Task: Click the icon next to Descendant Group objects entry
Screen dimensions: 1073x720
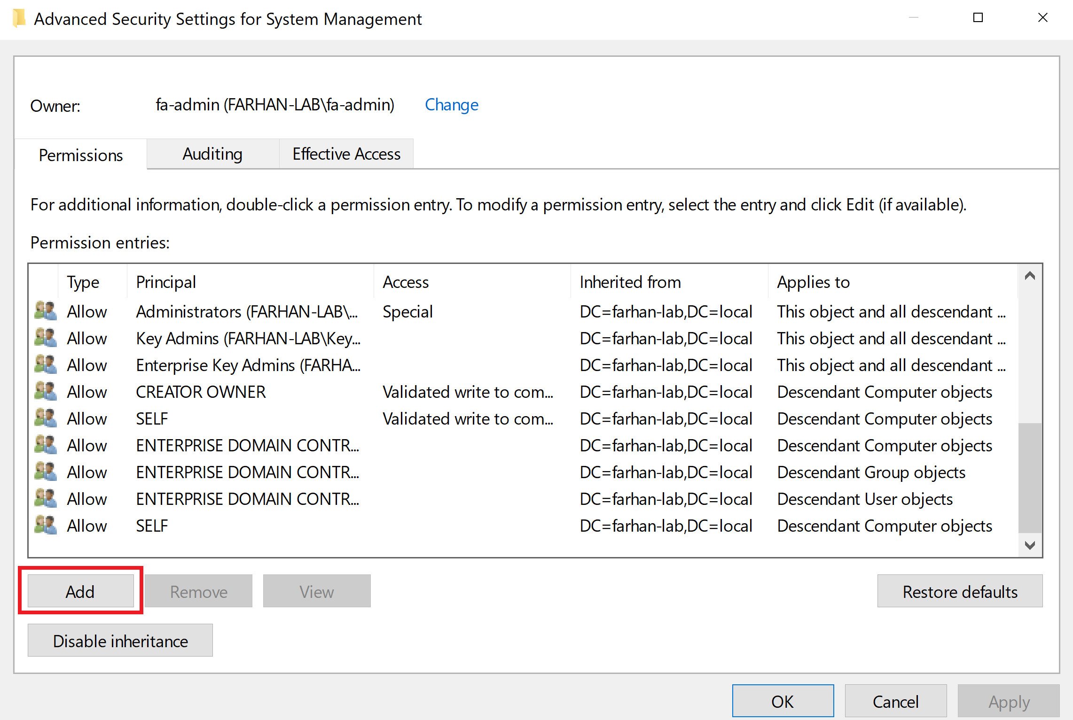Action: point(46,472)
